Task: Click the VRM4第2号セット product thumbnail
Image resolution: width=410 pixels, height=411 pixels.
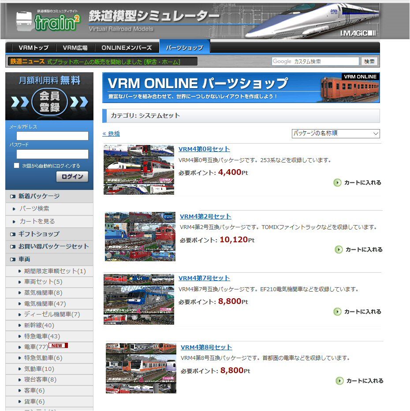Action: click(140, 237)
